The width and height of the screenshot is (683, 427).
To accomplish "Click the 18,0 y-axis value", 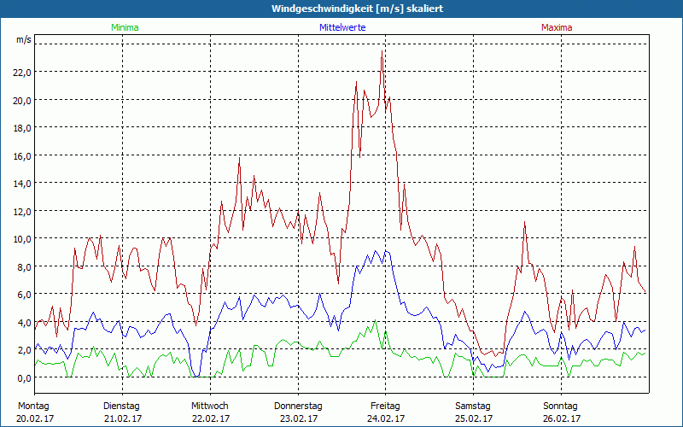I will click(x=22, y=128).
